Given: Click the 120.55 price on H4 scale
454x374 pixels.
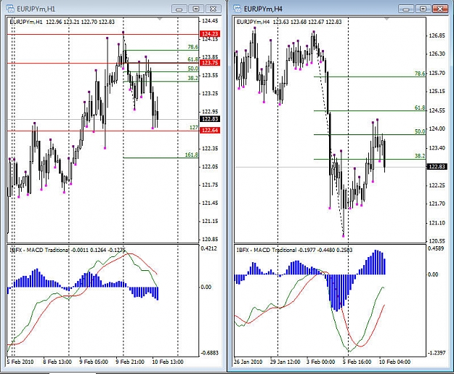Looking at the screenshot, I should pyautogui.click(x=437, y=241).
